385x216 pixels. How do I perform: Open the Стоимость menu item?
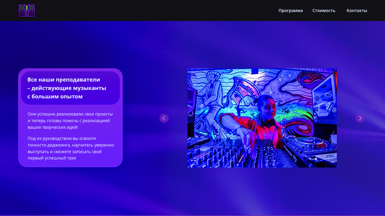[324, 11]
